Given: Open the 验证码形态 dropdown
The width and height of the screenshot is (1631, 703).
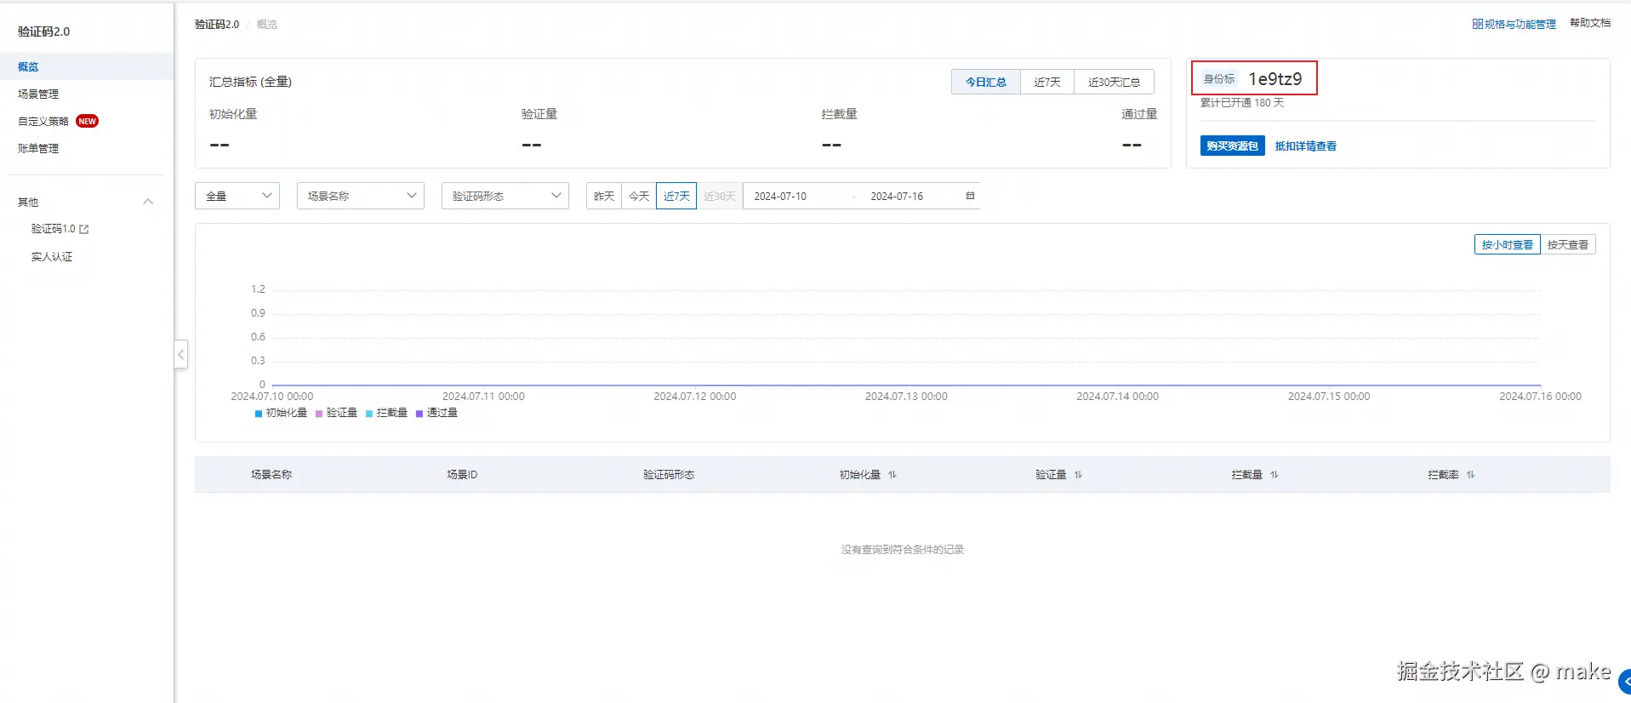Looking at the screenshot, I should [505, 196].
